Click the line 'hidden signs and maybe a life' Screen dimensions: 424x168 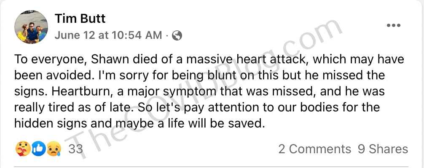click(x=139, y=124)
